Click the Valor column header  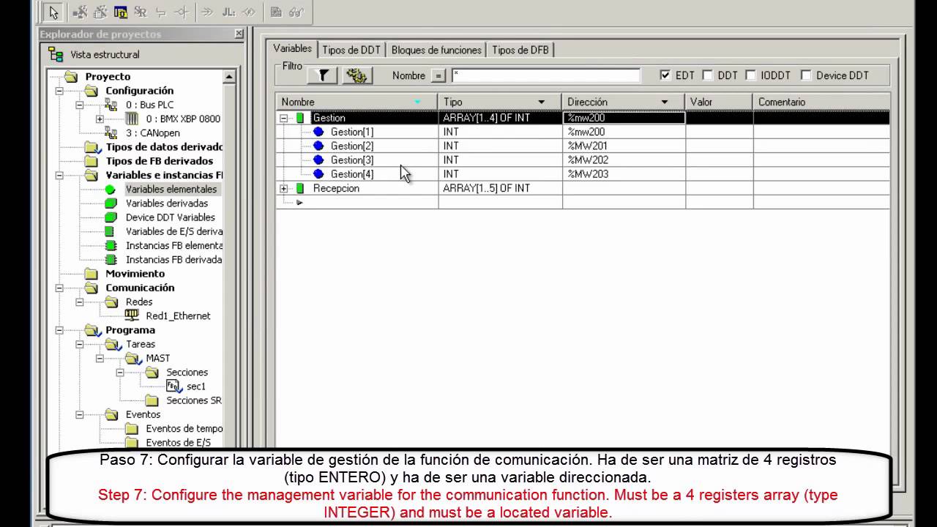tap(719, 102)
